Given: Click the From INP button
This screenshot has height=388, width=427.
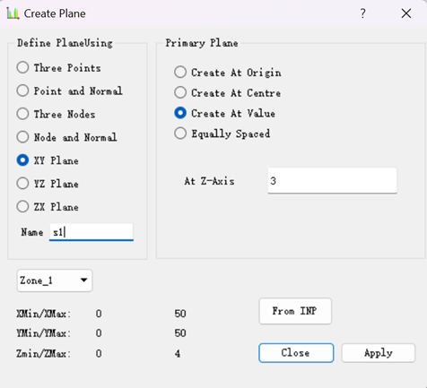Looking at the screenshot, I should tap(295, 311).
